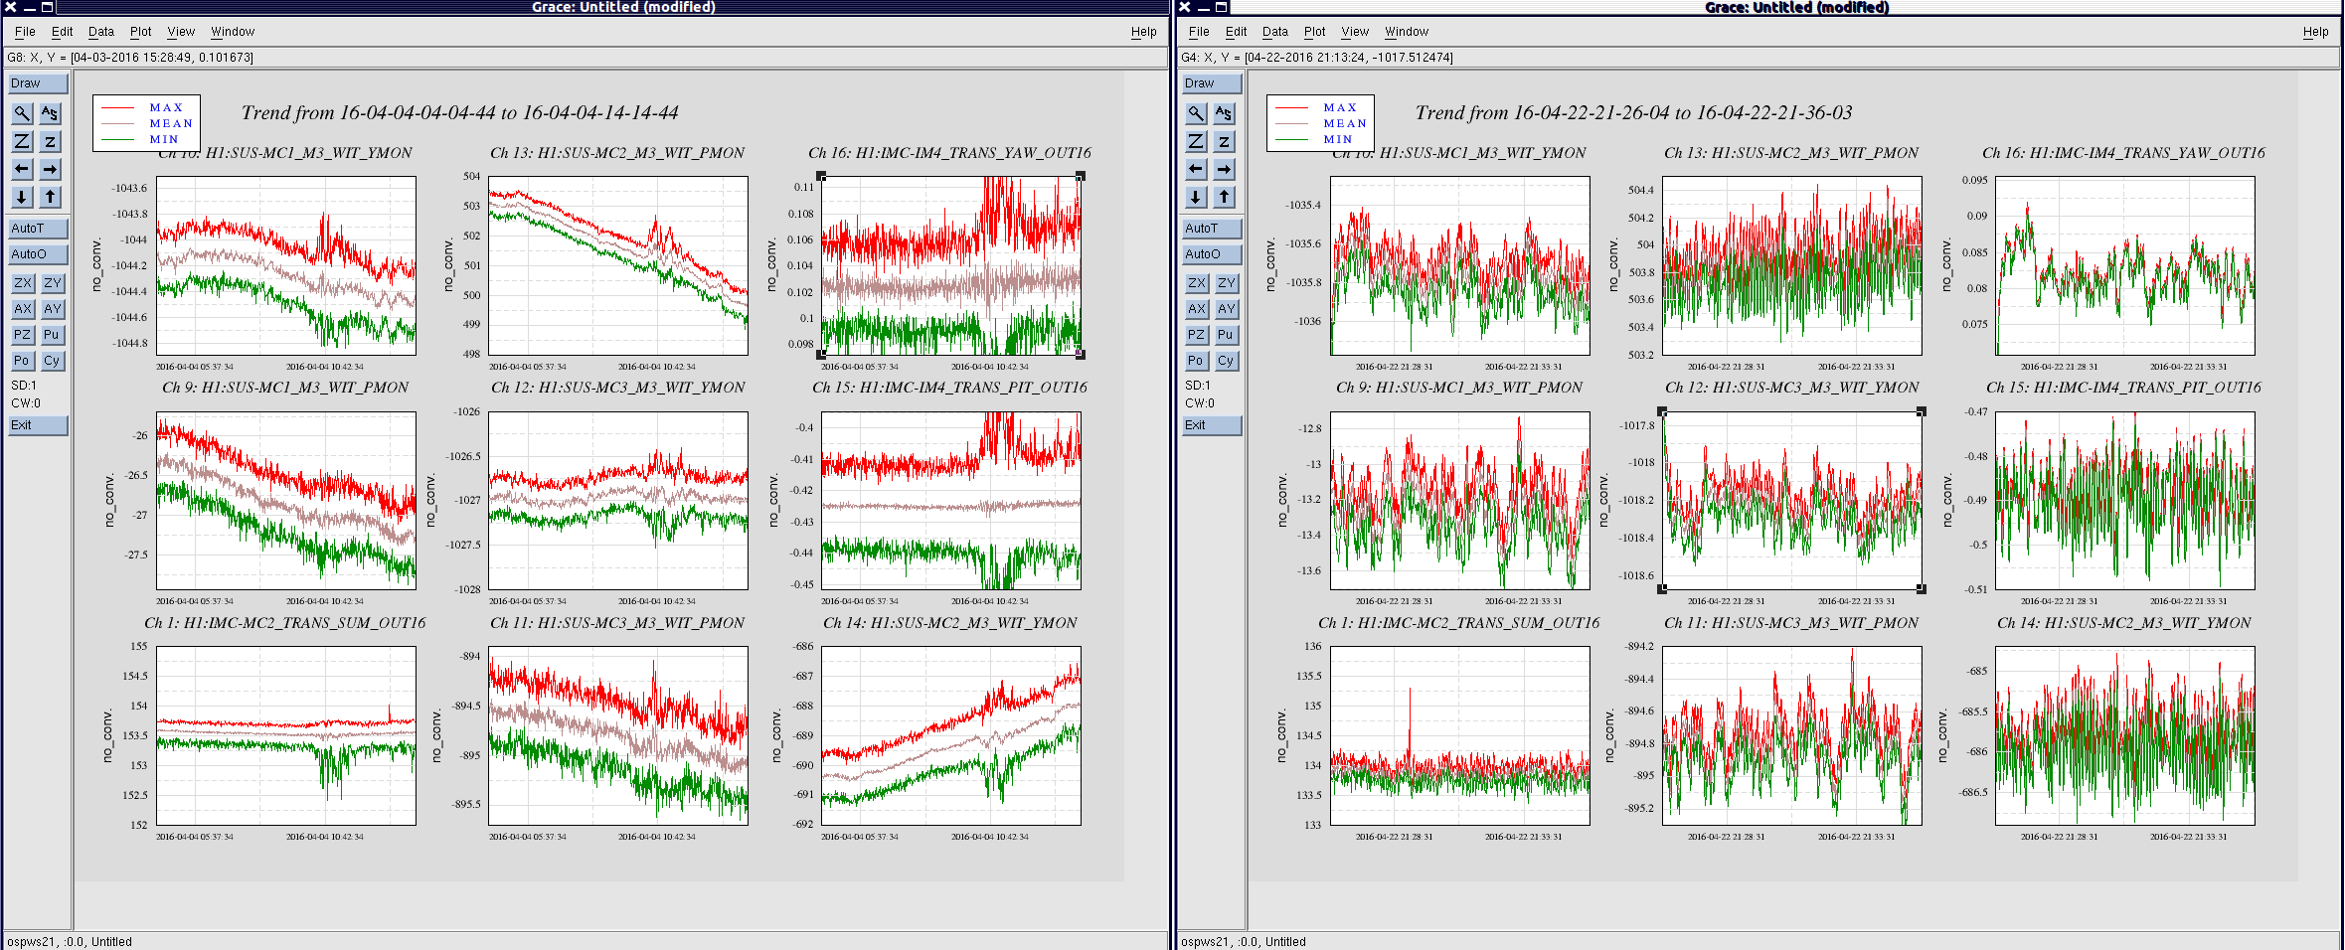
Task: Click the scroll right arrow in left window
Action: tap(50, 169)
